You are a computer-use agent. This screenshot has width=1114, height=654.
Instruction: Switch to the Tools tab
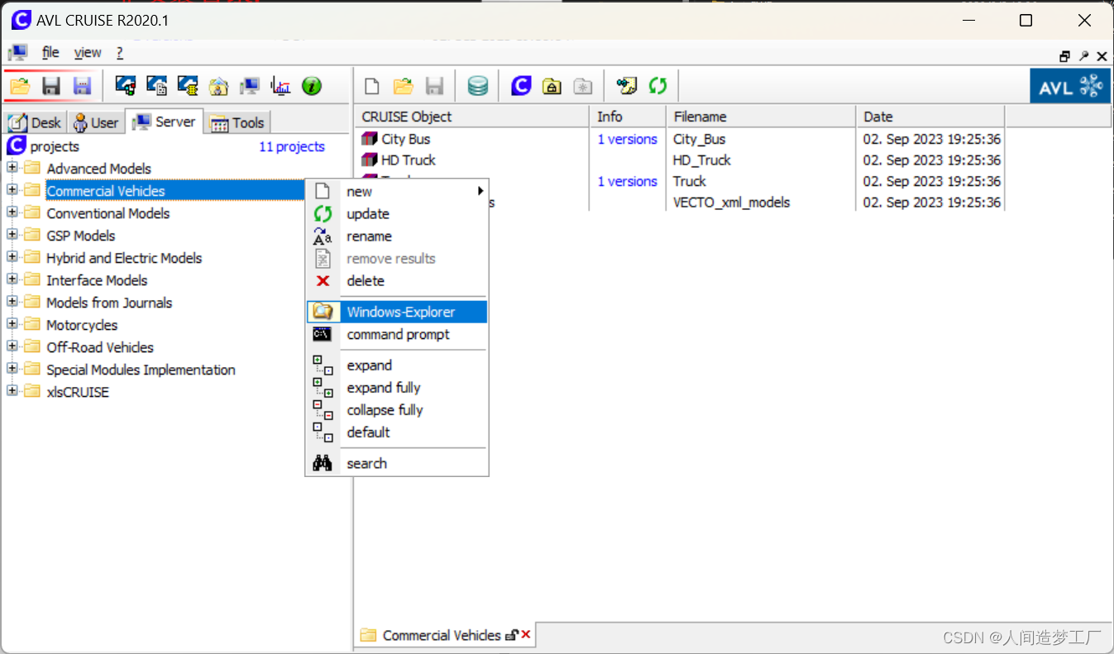click(x=237, y=123)
